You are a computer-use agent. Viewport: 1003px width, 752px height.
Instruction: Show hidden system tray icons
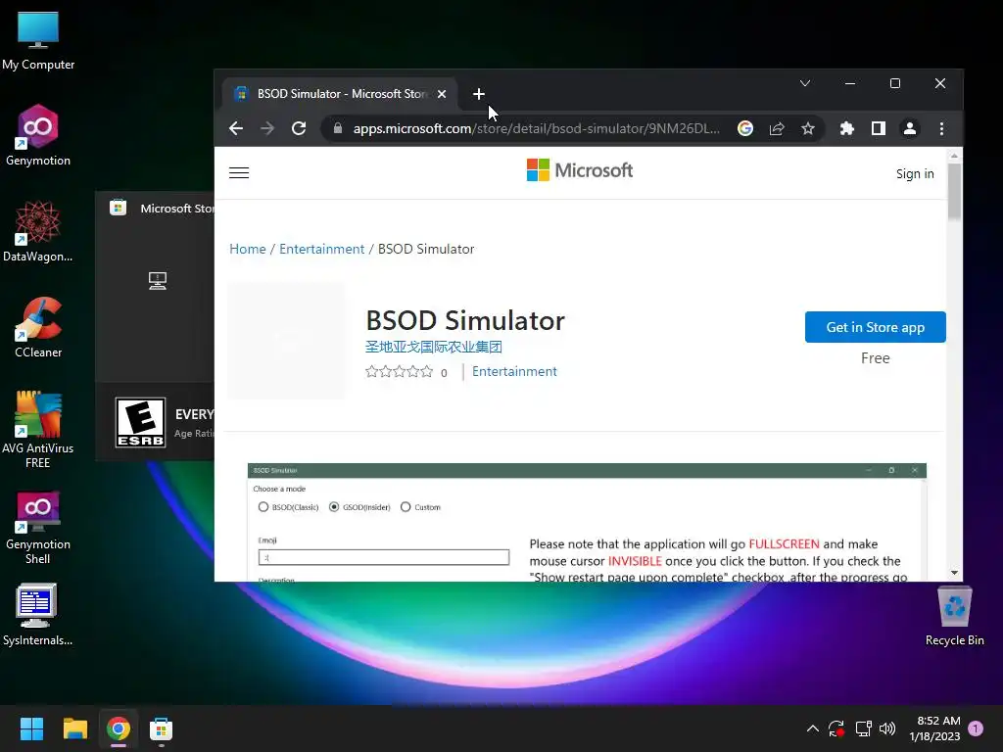812,728
